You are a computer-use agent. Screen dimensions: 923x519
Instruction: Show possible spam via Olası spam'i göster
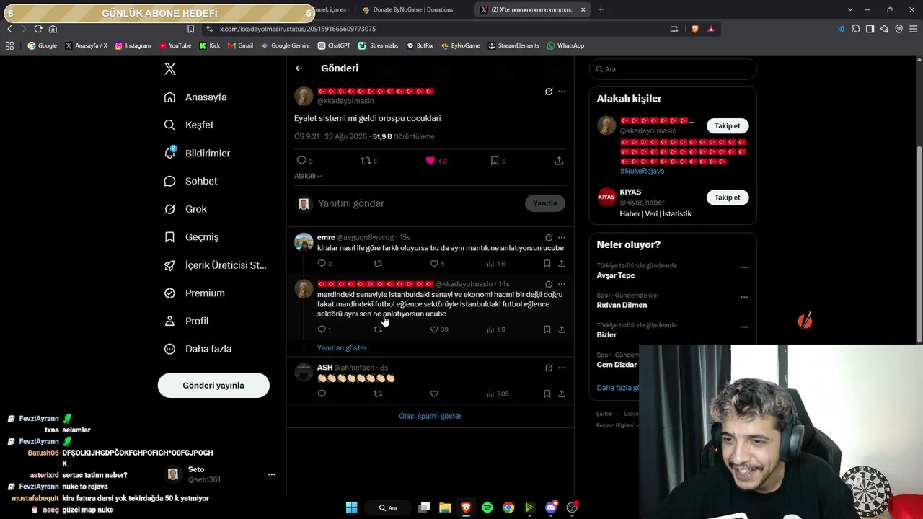[x=430, y=416]
